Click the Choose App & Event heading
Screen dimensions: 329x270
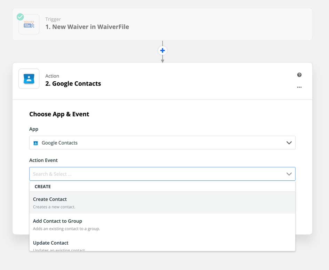click(x=59, y=114)
